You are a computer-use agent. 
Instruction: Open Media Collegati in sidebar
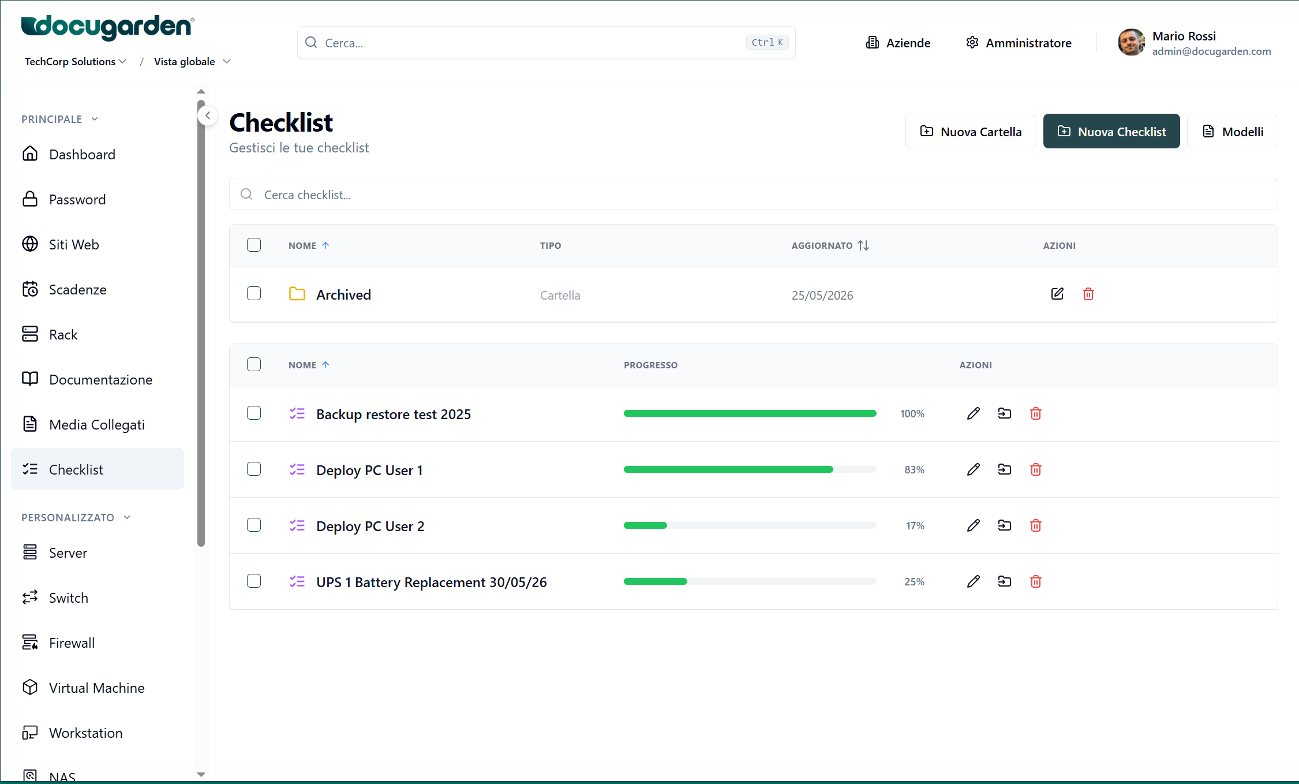[x=98, y=424]
